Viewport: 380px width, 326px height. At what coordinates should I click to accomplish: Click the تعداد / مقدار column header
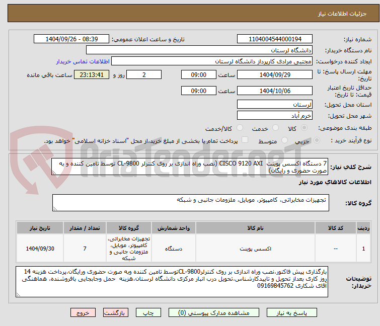click(85, 228)
